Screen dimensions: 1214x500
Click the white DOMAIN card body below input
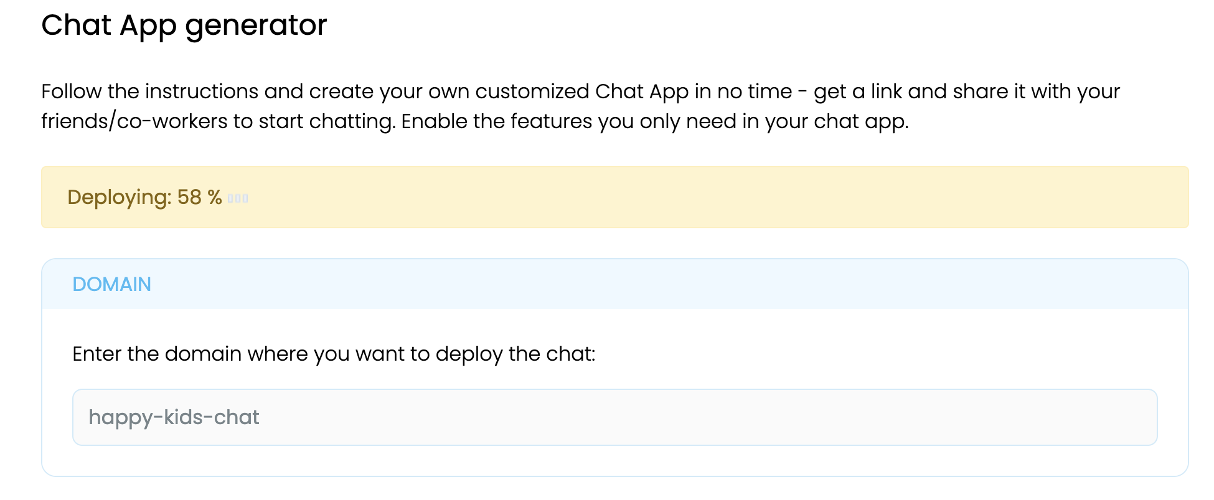pos(615,461)
